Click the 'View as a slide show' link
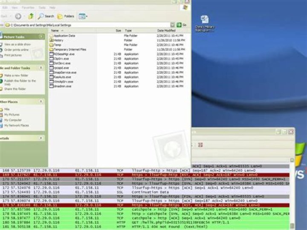The height and width of the screenshot is (230, 307). pos(17,44)
